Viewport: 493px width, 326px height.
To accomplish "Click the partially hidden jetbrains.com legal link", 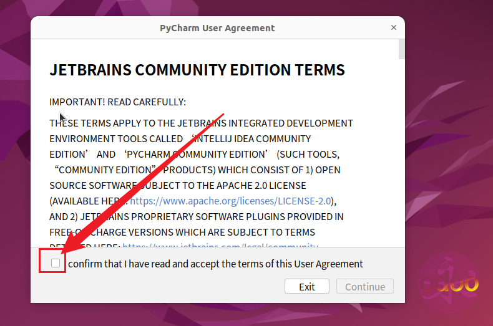I will click(220, 245).
